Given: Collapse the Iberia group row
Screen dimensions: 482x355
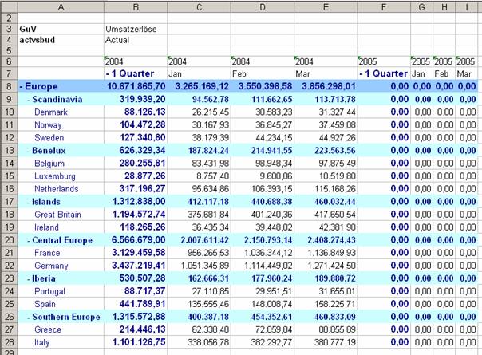Looking at the screenshot, I should click(30, 278).
